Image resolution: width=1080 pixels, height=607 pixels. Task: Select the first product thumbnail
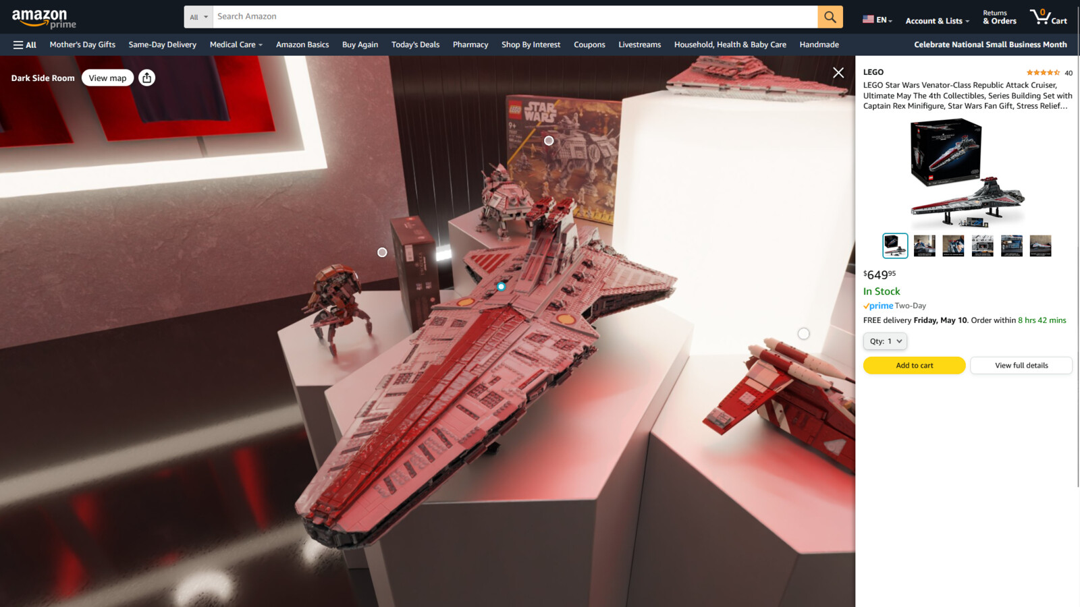(895, 245)
